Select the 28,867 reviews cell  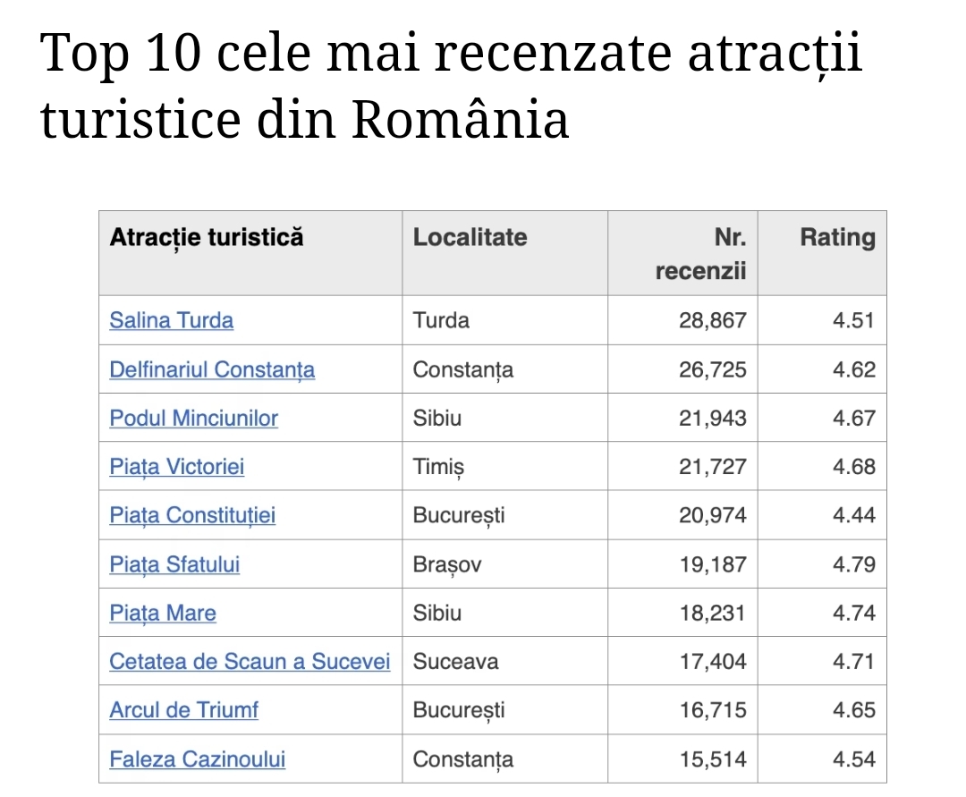coord(682,320)
